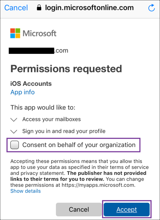160x220 pixels.
Task: Tap Cancel in the top navigation bar
Action: (16, 8)
